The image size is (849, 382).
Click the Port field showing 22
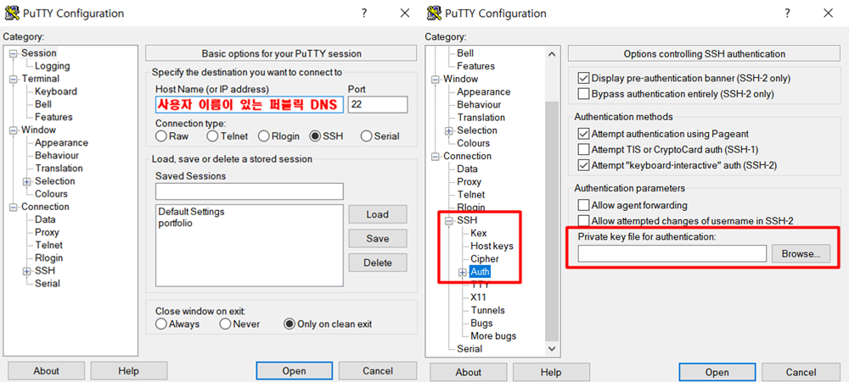(x=378, y=104)
